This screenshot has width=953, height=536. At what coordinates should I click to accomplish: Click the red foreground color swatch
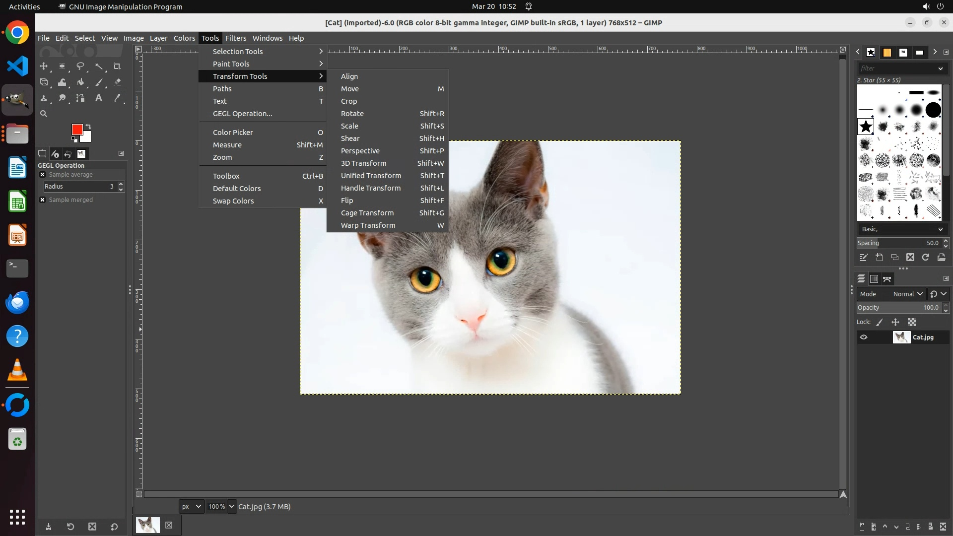pos(76,129)
